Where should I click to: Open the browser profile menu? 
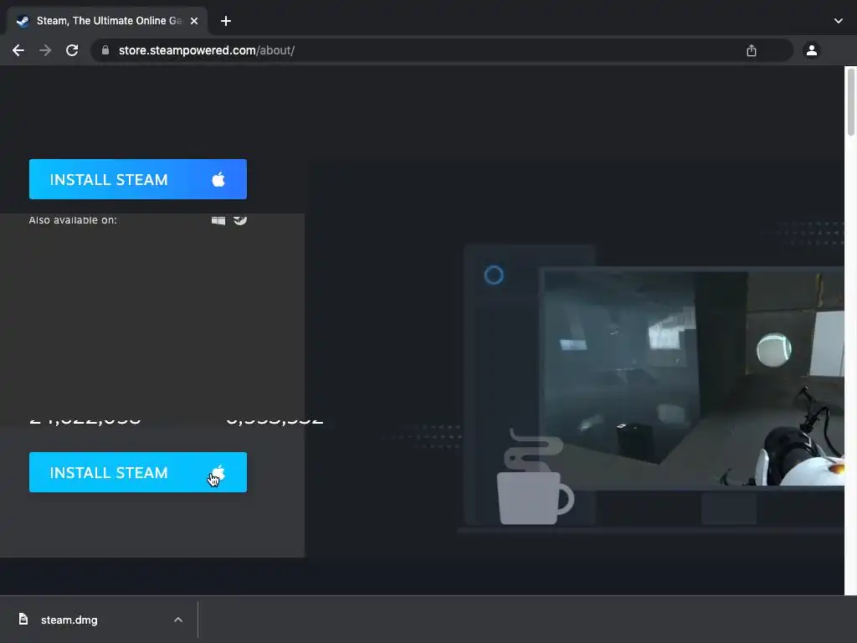[x=812, y=50]
